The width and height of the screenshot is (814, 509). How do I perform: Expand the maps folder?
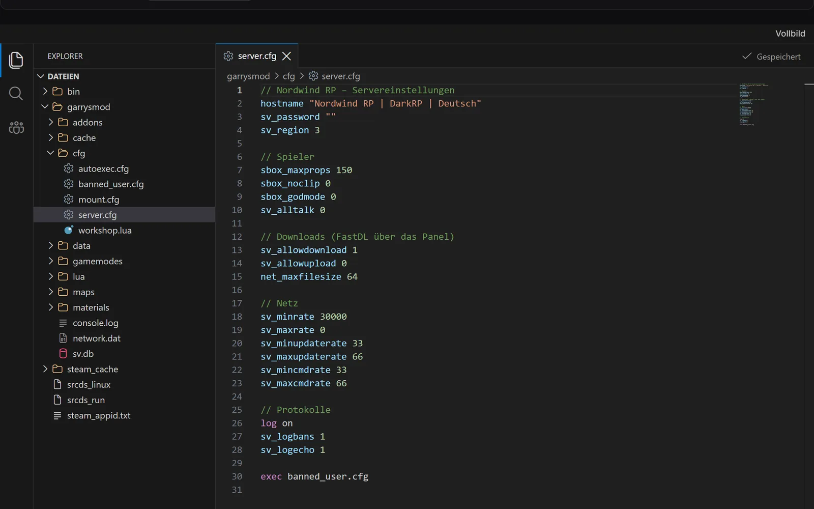tap(124, 292)
